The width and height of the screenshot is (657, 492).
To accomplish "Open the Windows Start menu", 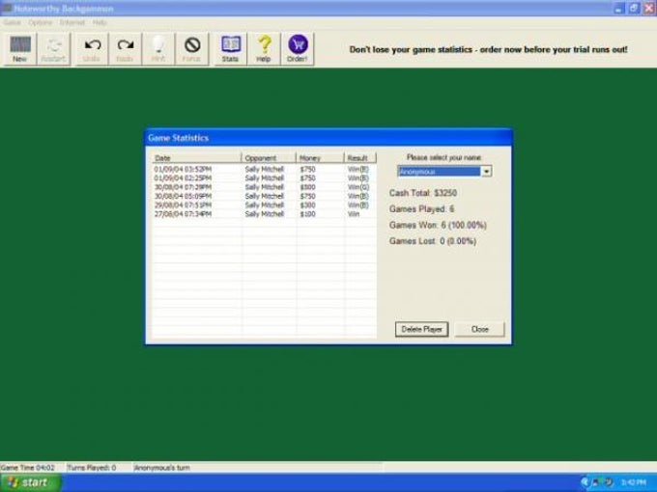I will coord(31,482).
